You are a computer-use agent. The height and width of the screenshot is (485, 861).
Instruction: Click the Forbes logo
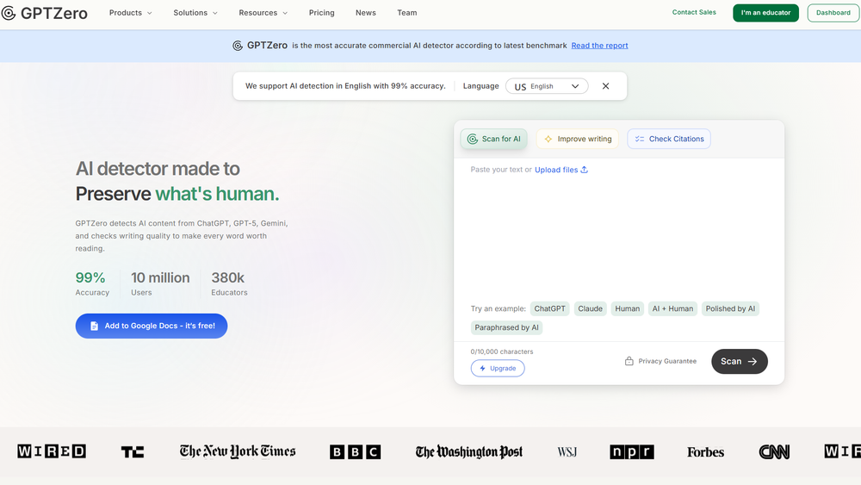coord(706,452)
